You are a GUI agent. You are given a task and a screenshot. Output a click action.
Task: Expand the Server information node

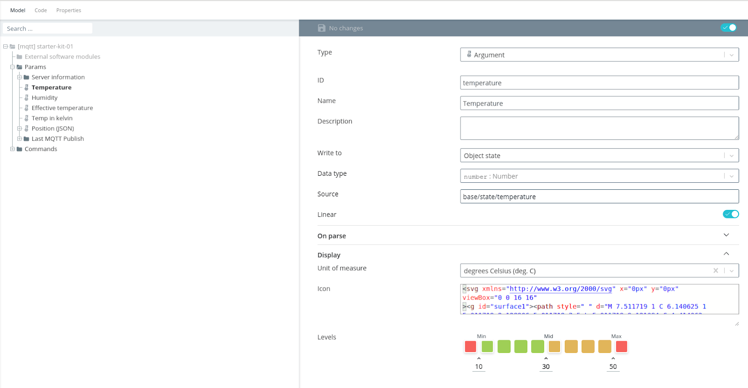(20, 77)
